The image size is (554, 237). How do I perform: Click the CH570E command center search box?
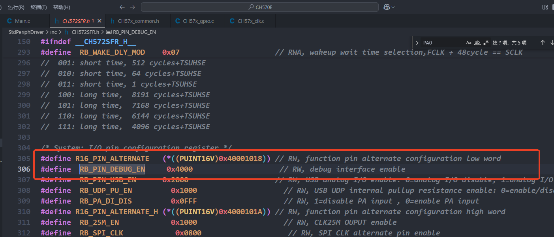pos(259,7)
